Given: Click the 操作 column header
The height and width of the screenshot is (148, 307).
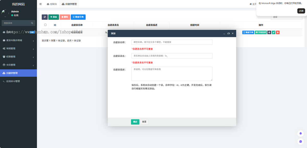Looking at the screenshot, I should coord(261,25).
